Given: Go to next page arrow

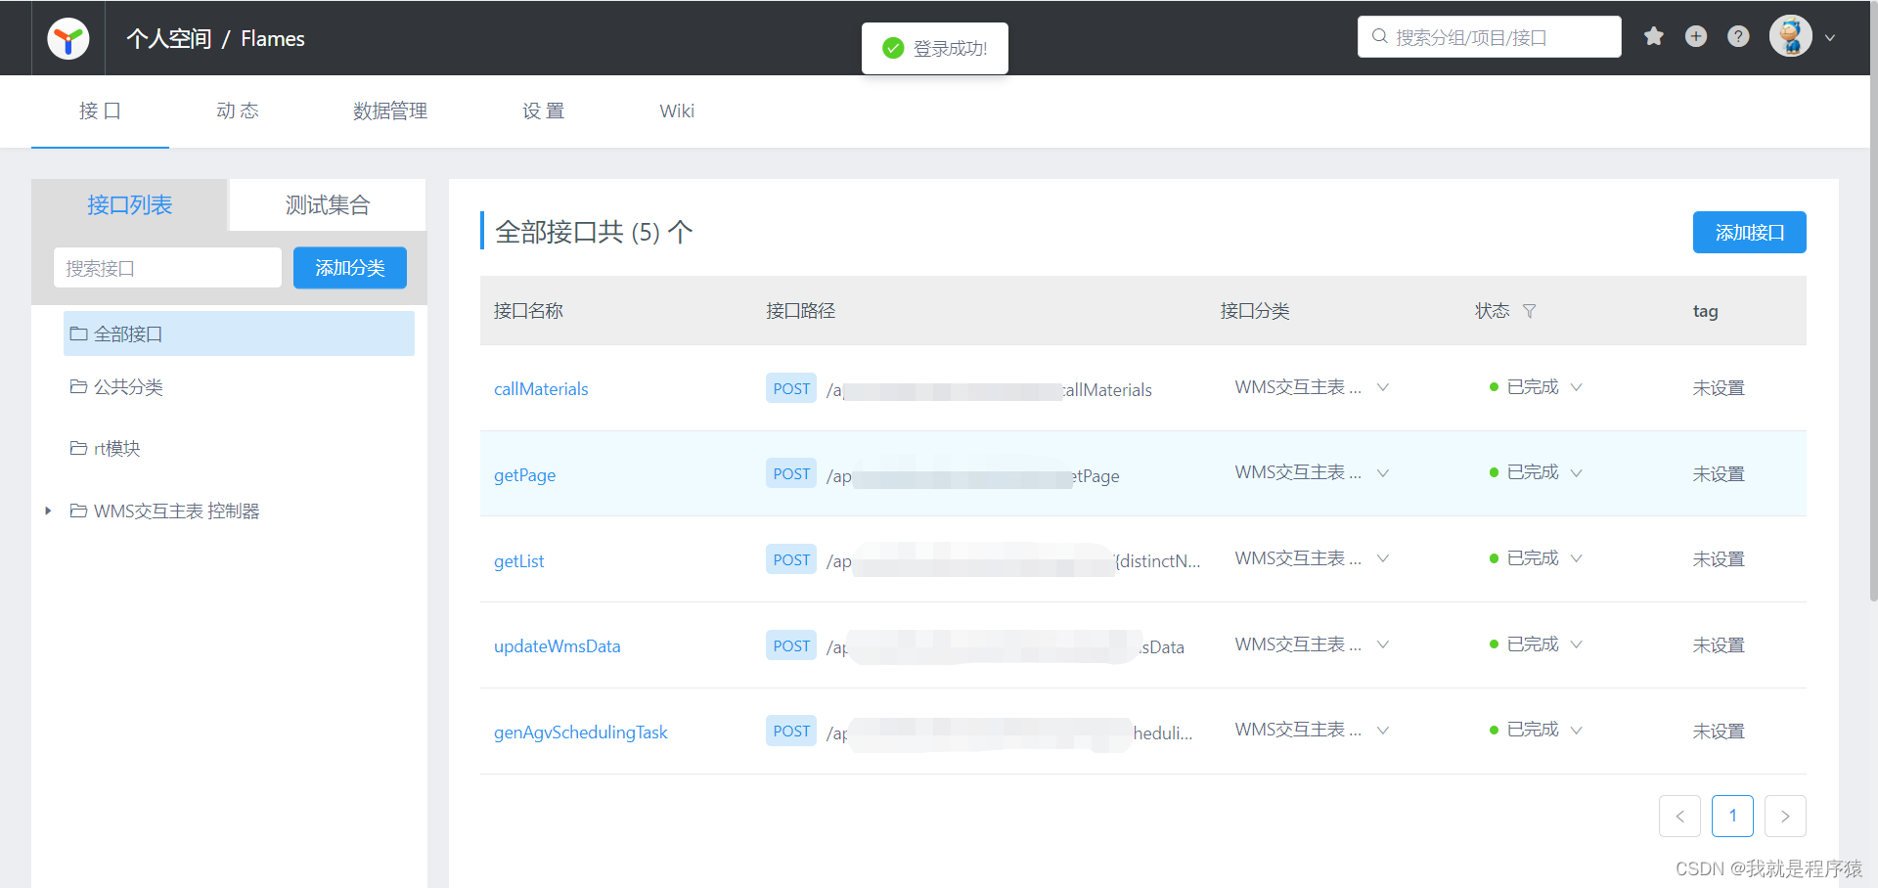Looking at the screenshot, I should tap(1785, 817).
